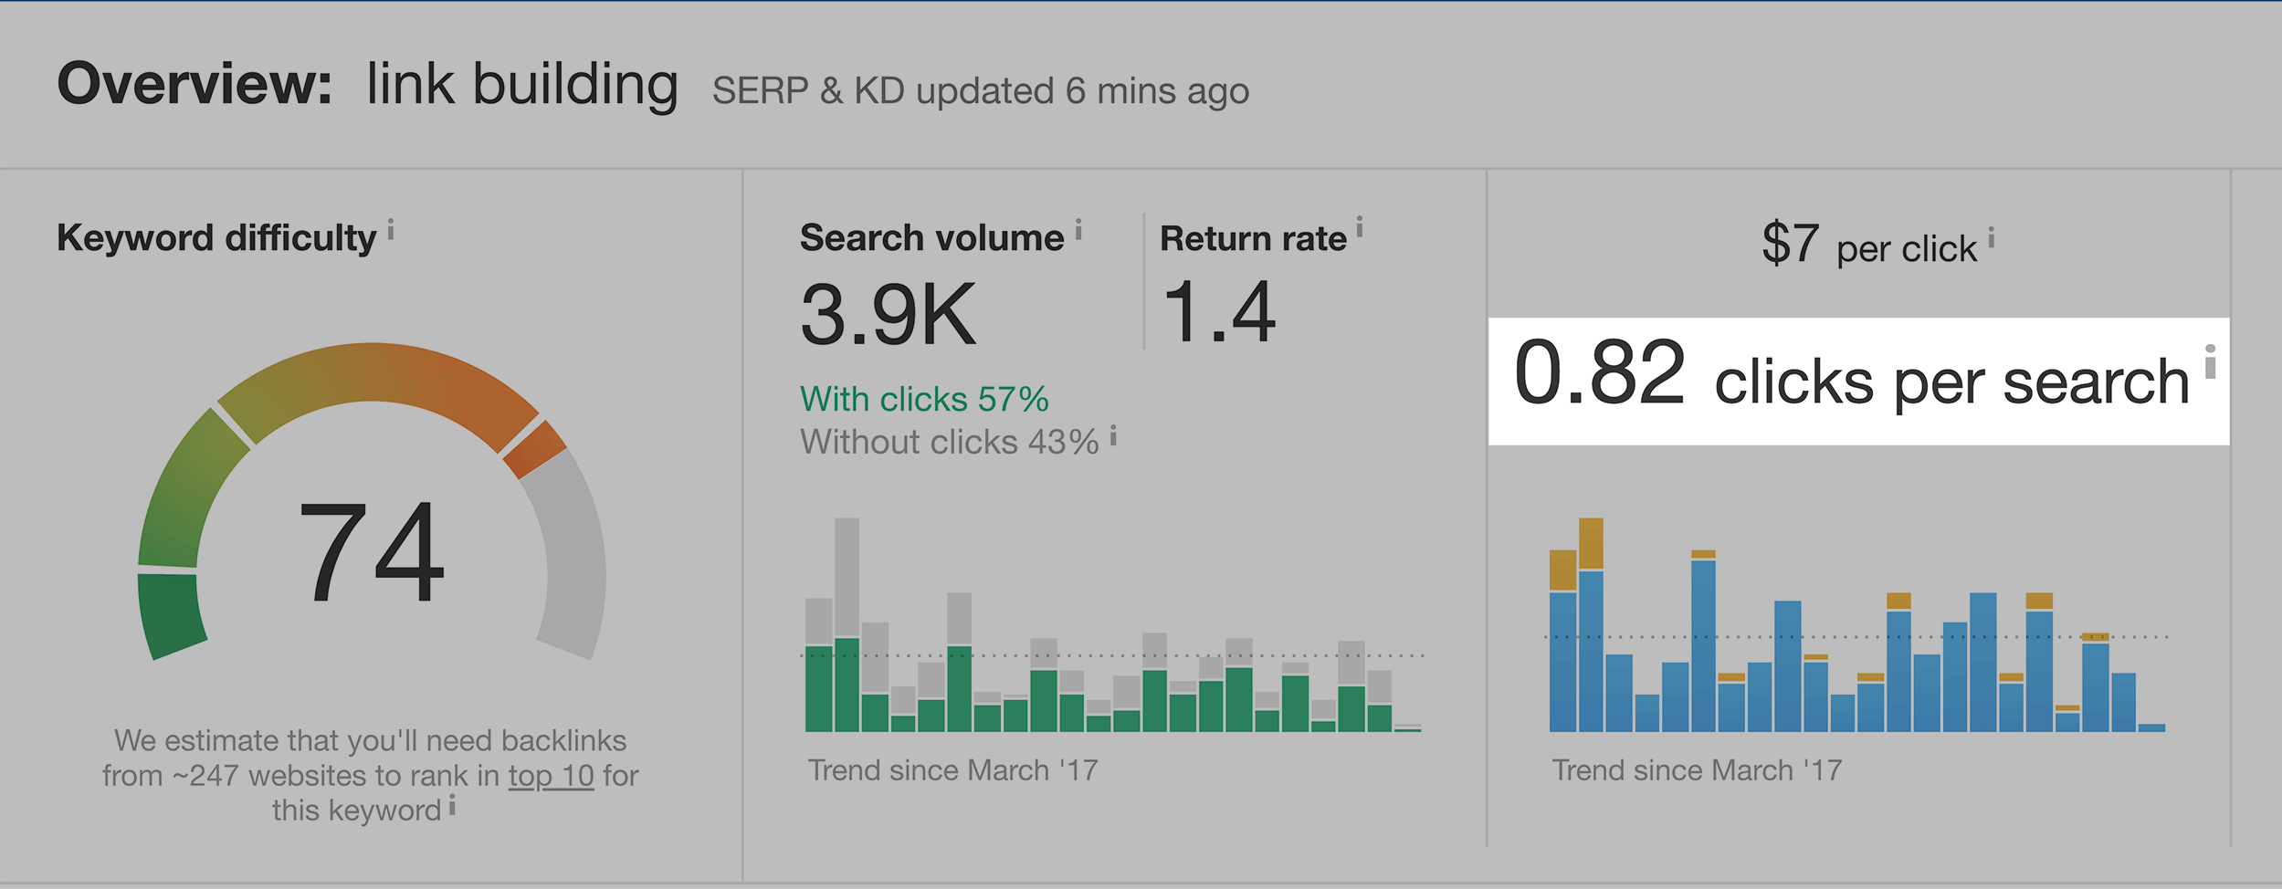Viewport: 2282px width, 889px height.
Task: Click the '0.82 clicks per search' metric
Action: pyautogui.click(x=1852, y=376)
